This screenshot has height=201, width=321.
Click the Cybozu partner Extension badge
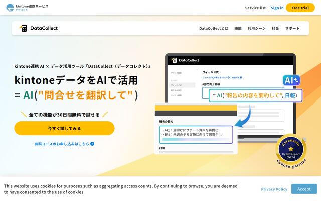[x=291, y=151]
